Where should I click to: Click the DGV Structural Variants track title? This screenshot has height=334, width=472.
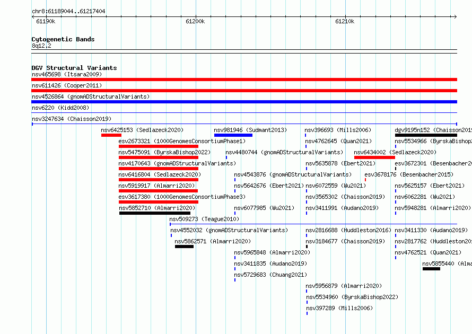pyautogui.click(x=74, y=68)
